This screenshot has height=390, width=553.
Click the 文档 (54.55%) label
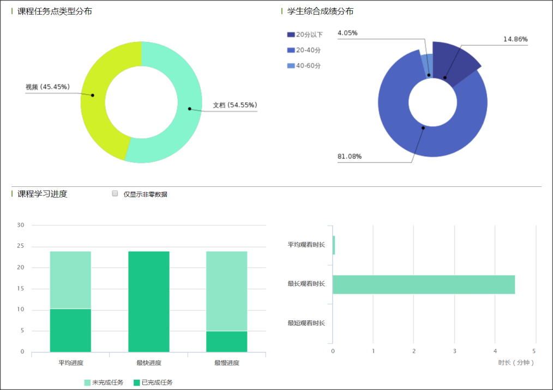pos(235,105)
